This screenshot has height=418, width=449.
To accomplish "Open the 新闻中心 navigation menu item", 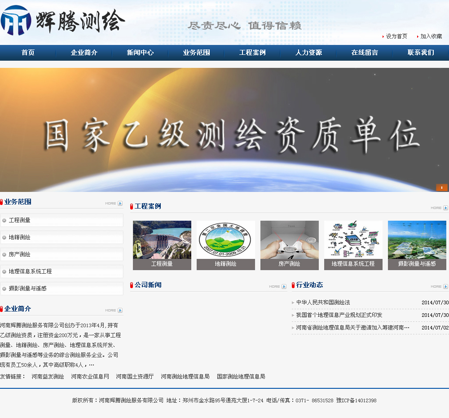I will point(140,53).
